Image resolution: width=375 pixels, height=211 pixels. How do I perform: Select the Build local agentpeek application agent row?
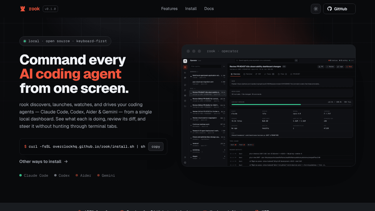click(207, 76)
